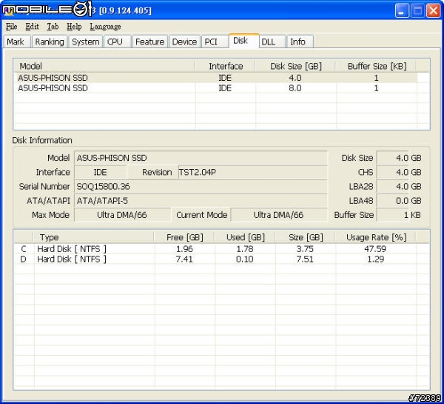Click the Max Mode Ultra DMA/66 field
The height and width of the screenshot is (404, 444).
122,215
